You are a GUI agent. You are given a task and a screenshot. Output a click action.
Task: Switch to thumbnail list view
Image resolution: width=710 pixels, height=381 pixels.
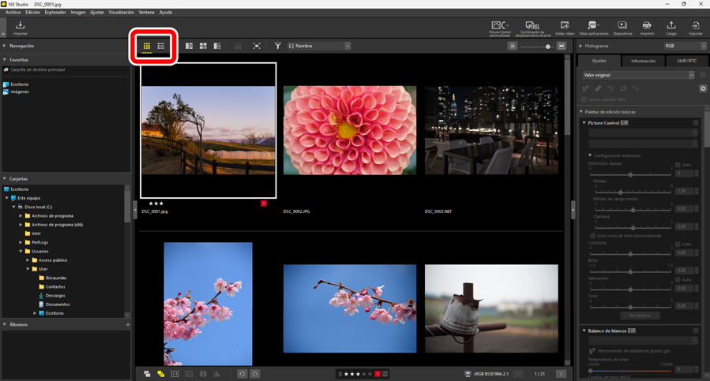click(x=161, y=47)
